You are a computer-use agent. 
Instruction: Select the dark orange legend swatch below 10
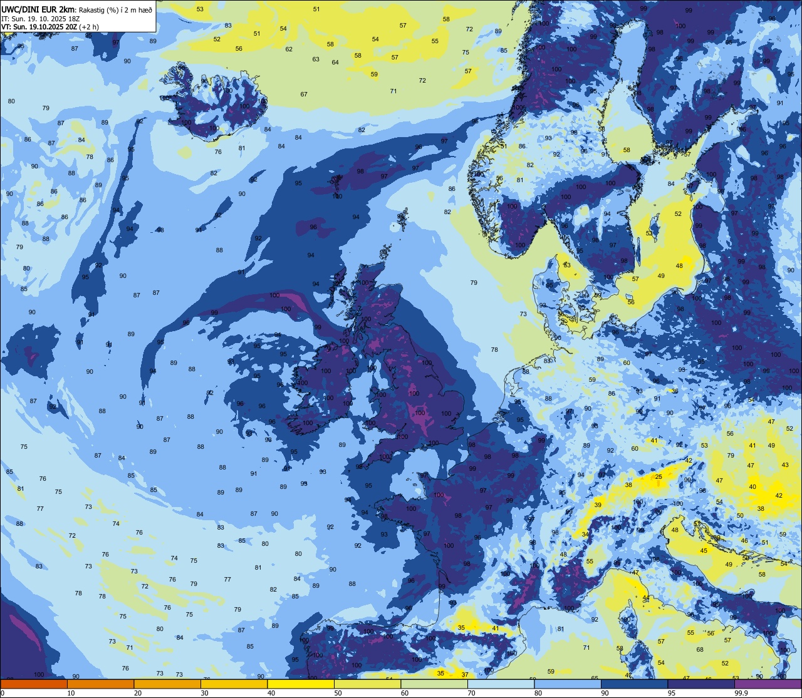click(34, 684)
